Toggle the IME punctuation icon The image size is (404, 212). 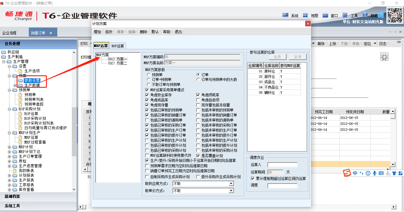[x=362, y=173]
